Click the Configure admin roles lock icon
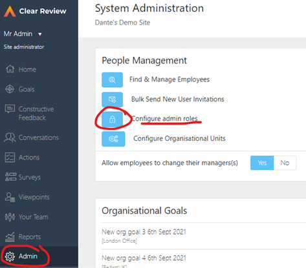The height and width of the screenshot is (268, 306). 112,119
